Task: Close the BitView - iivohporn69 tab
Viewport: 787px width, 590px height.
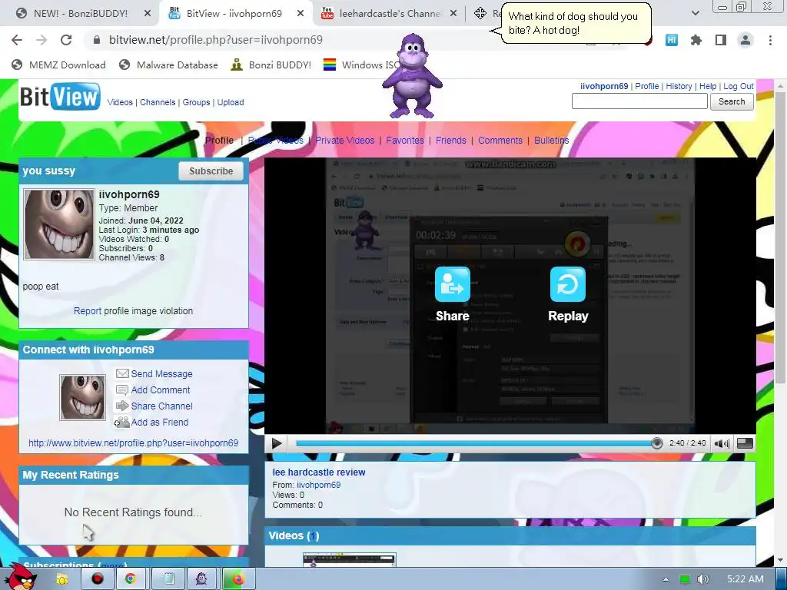Action: pyautogui.click(x=301, y=14)
